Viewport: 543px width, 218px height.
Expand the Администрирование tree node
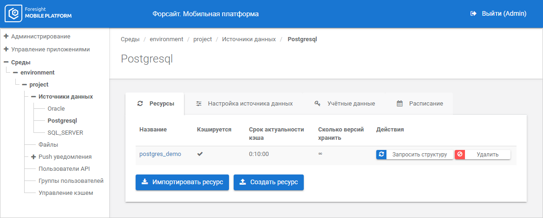(x=6, y=36)
